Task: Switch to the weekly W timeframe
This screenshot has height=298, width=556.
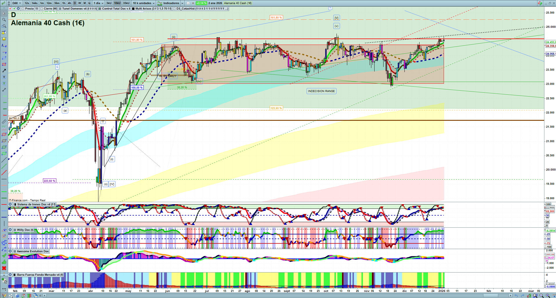Action: [80, 3]
